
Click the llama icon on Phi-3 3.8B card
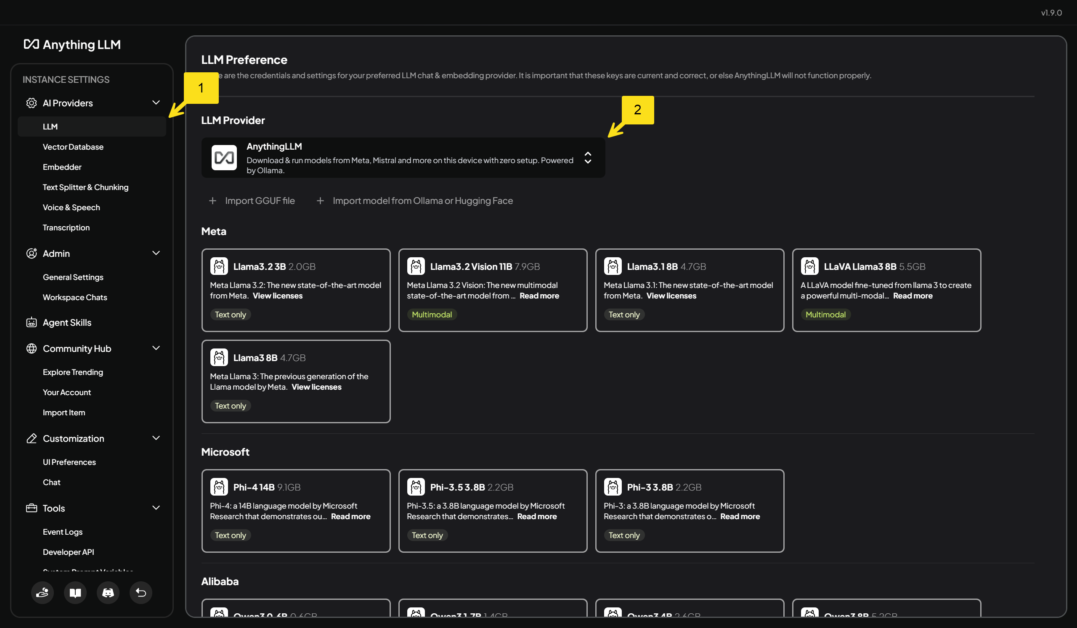(x=613, y=487)
